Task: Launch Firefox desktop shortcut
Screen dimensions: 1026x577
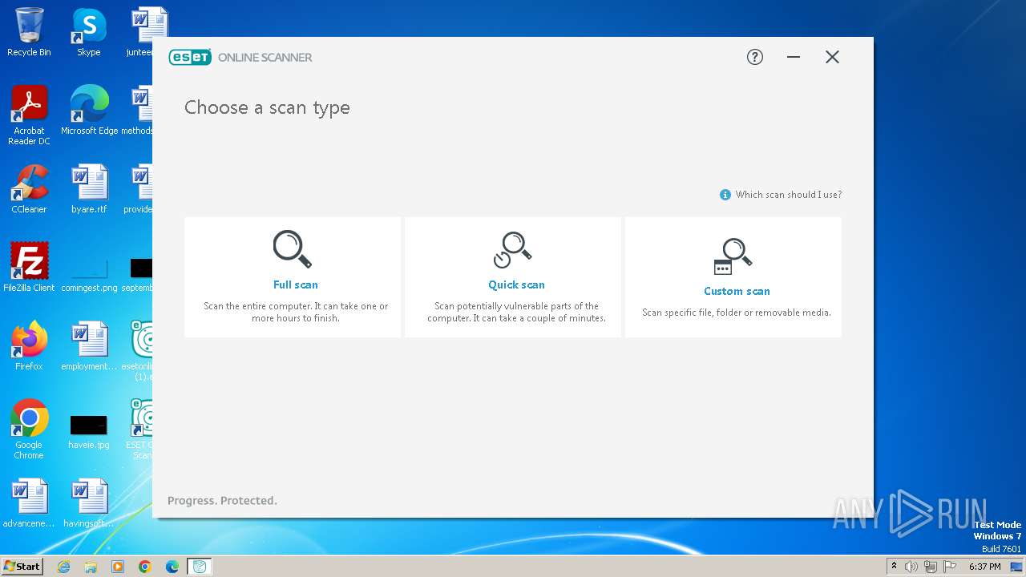Action: [x=29, y=346]
